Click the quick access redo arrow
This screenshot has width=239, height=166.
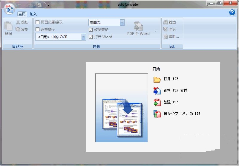[x=30, y=5]
